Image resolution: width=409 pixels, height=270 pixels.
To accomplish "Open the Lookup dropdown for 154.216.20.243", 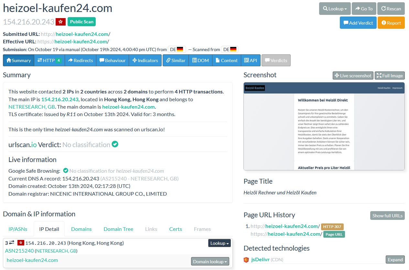I will (220, 243).
